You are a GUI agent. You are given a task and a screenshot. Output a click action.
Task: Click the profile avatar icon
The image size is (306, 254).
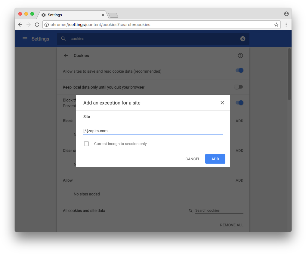286,14
